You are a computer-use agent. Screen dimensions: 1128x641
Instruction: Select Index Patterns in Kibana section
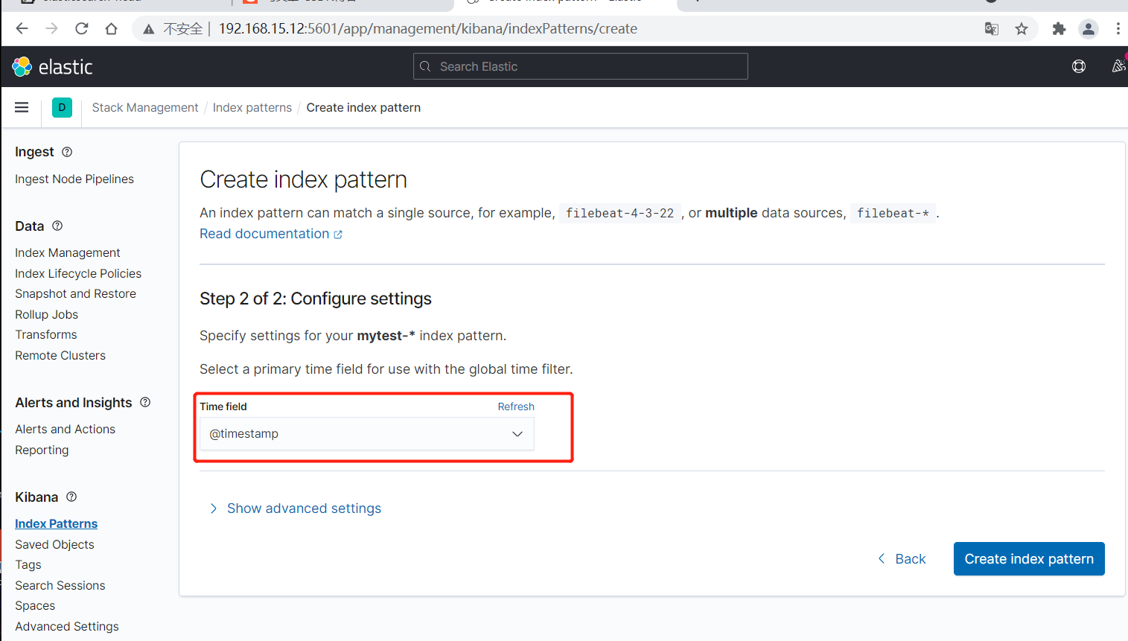pyautogui.click(x=57, y=524)
